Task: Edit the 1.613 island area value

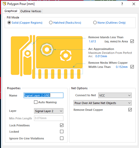Action: [92, 41]
